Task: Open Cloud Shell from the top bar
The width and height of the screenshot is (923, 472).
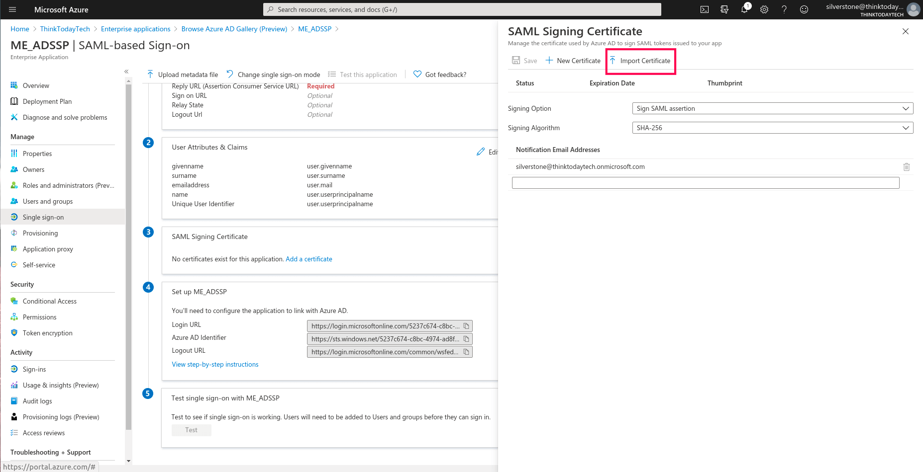Action: [x=705, y=9]
